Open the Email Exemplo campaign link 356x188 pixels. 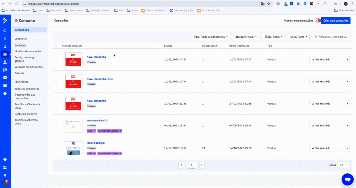coord(96,143)
